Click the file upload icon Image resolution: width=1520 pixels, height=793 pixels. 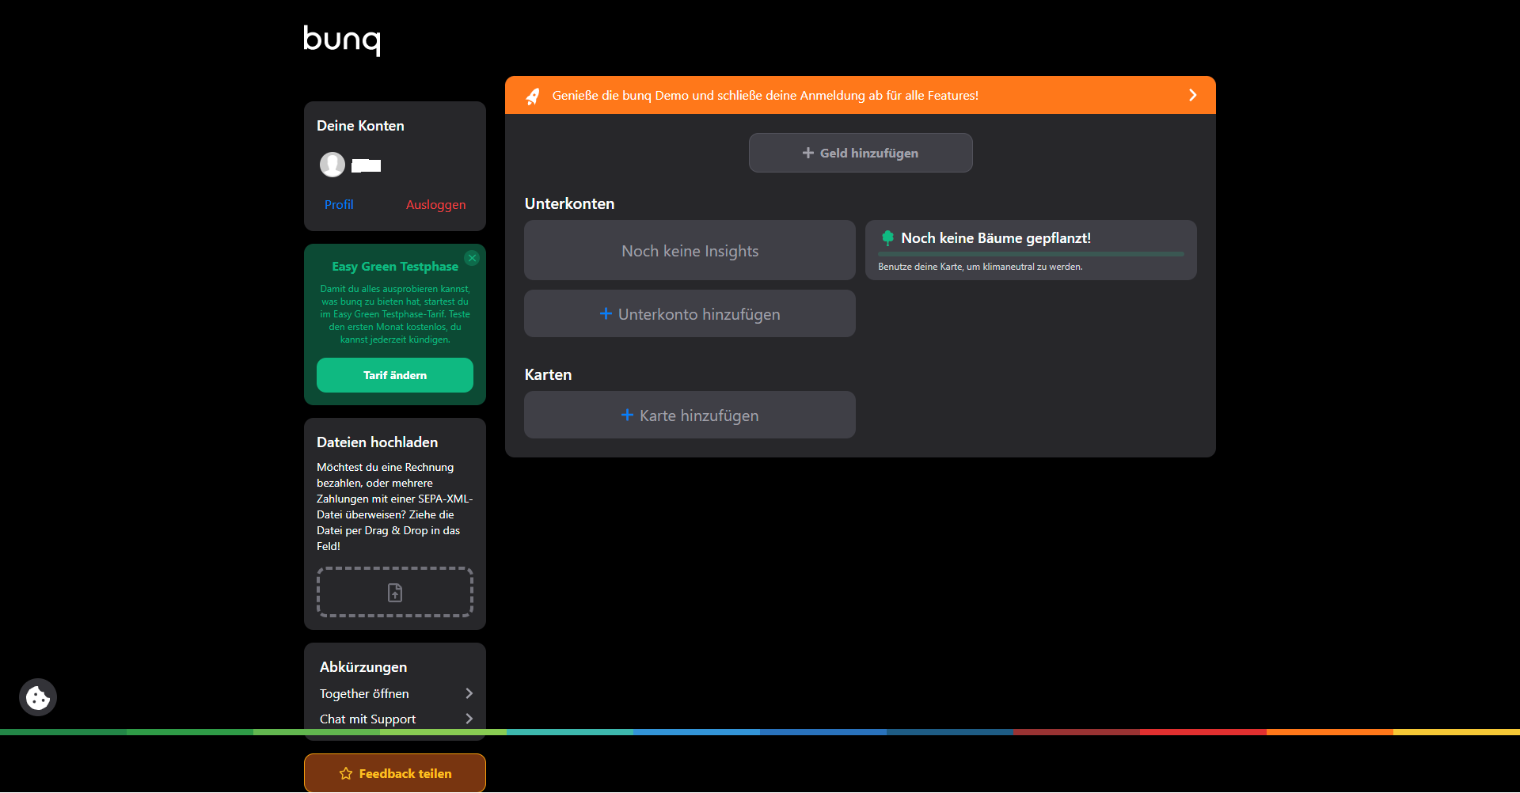[395, 592]
